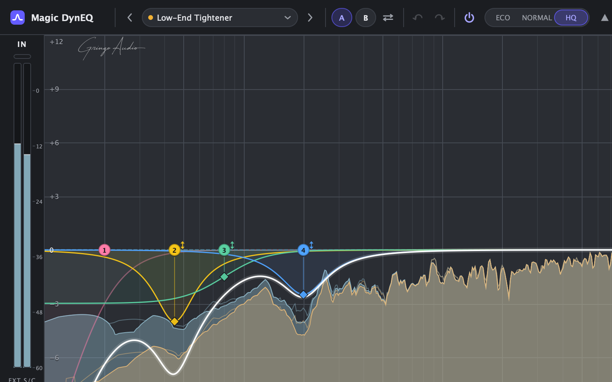Click the blue band 4 diamond gain handle
This screenshot has height=382, width=612.
click(x=303, y=294)
